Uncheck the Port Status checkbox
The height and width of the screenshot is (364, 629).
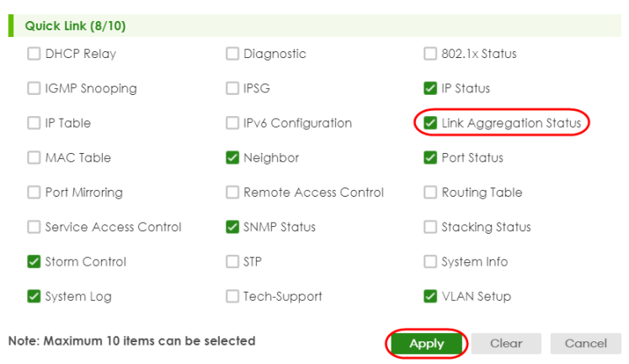(x=431, y=157)
